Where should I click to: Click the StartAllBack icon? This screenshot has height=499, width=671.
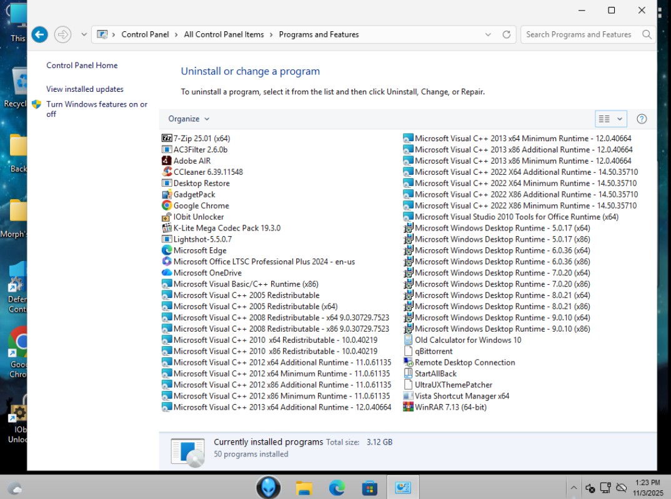pos(408,373)
